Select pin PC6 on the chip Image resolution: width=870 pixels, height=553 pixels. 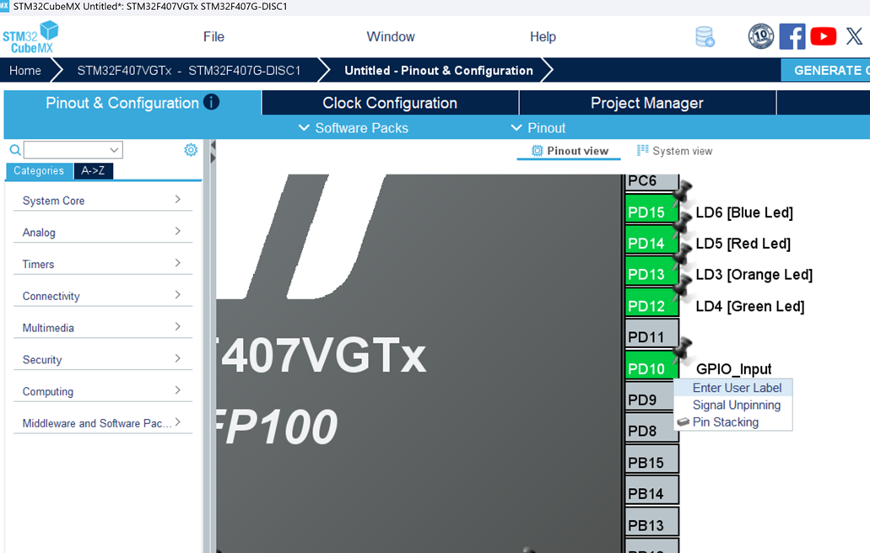tap(651, 182)
